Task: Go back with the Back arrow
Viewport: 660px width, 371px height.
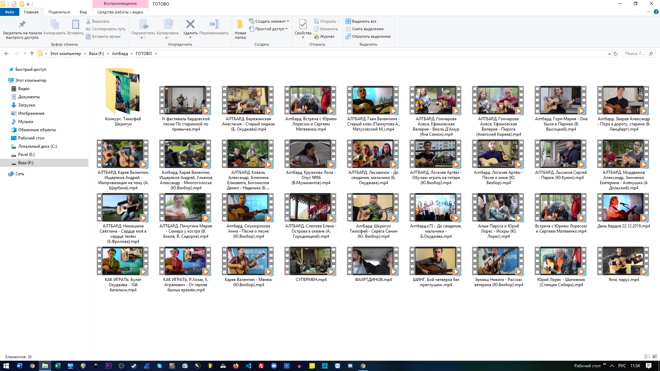Action: tap(7, 54)
